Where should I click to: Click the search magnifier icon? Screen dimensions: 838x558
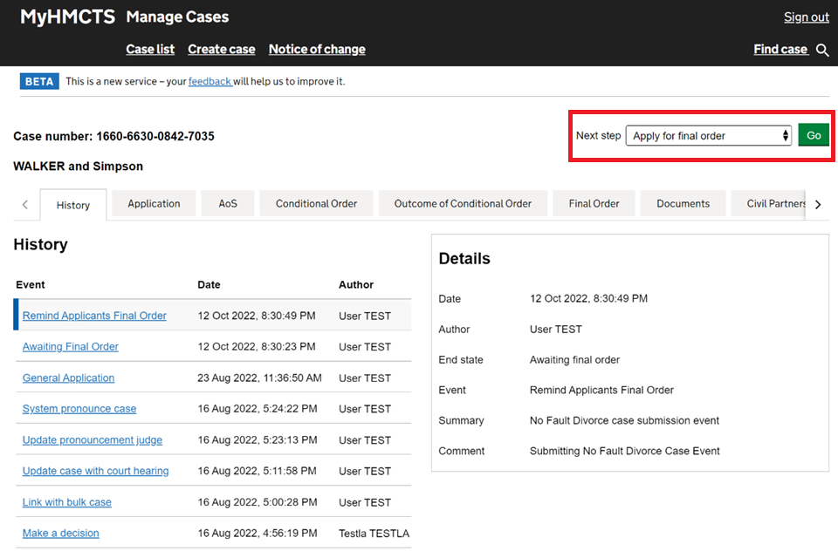click(x=821, y=51)
